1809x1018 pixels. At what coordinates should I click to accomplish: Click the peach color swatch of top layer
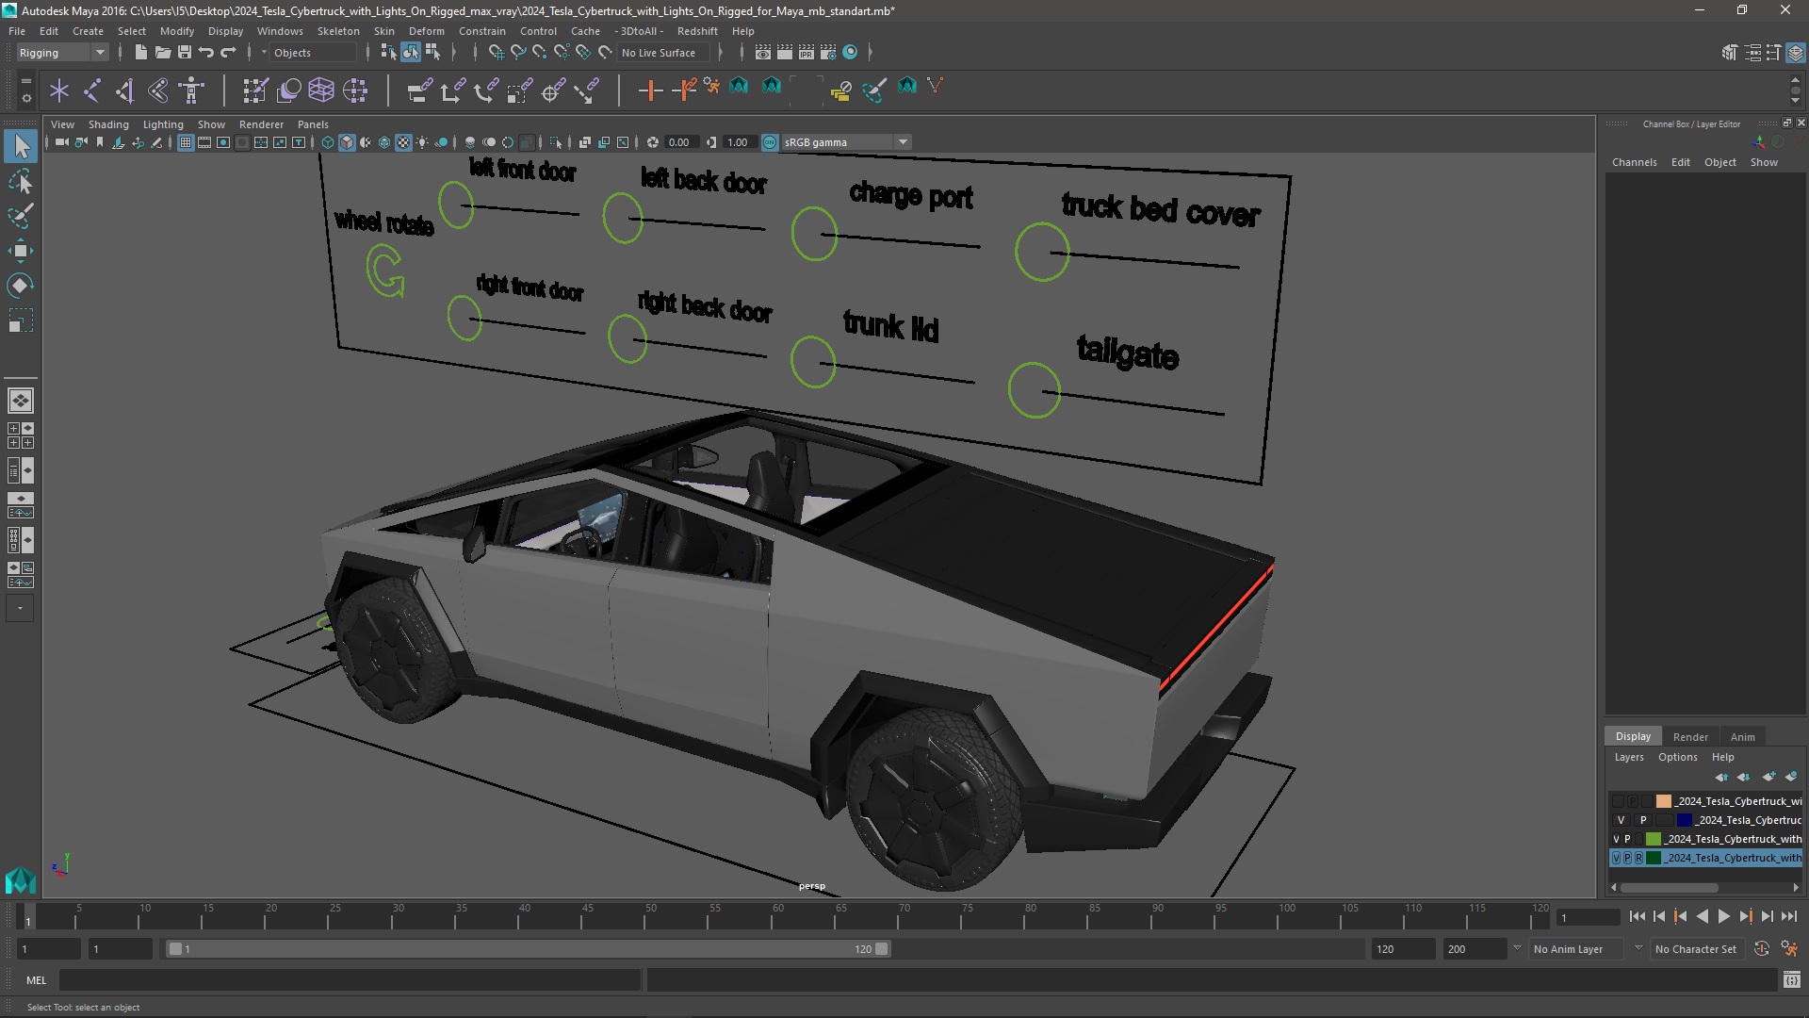click(1663, 801)
